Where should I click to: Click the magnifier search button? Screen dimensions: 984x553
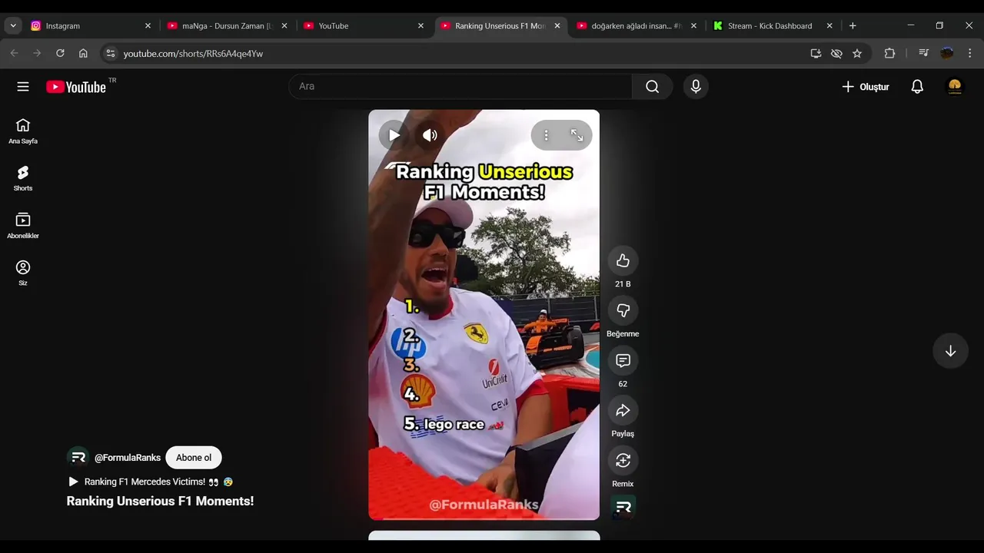[653, 87]
